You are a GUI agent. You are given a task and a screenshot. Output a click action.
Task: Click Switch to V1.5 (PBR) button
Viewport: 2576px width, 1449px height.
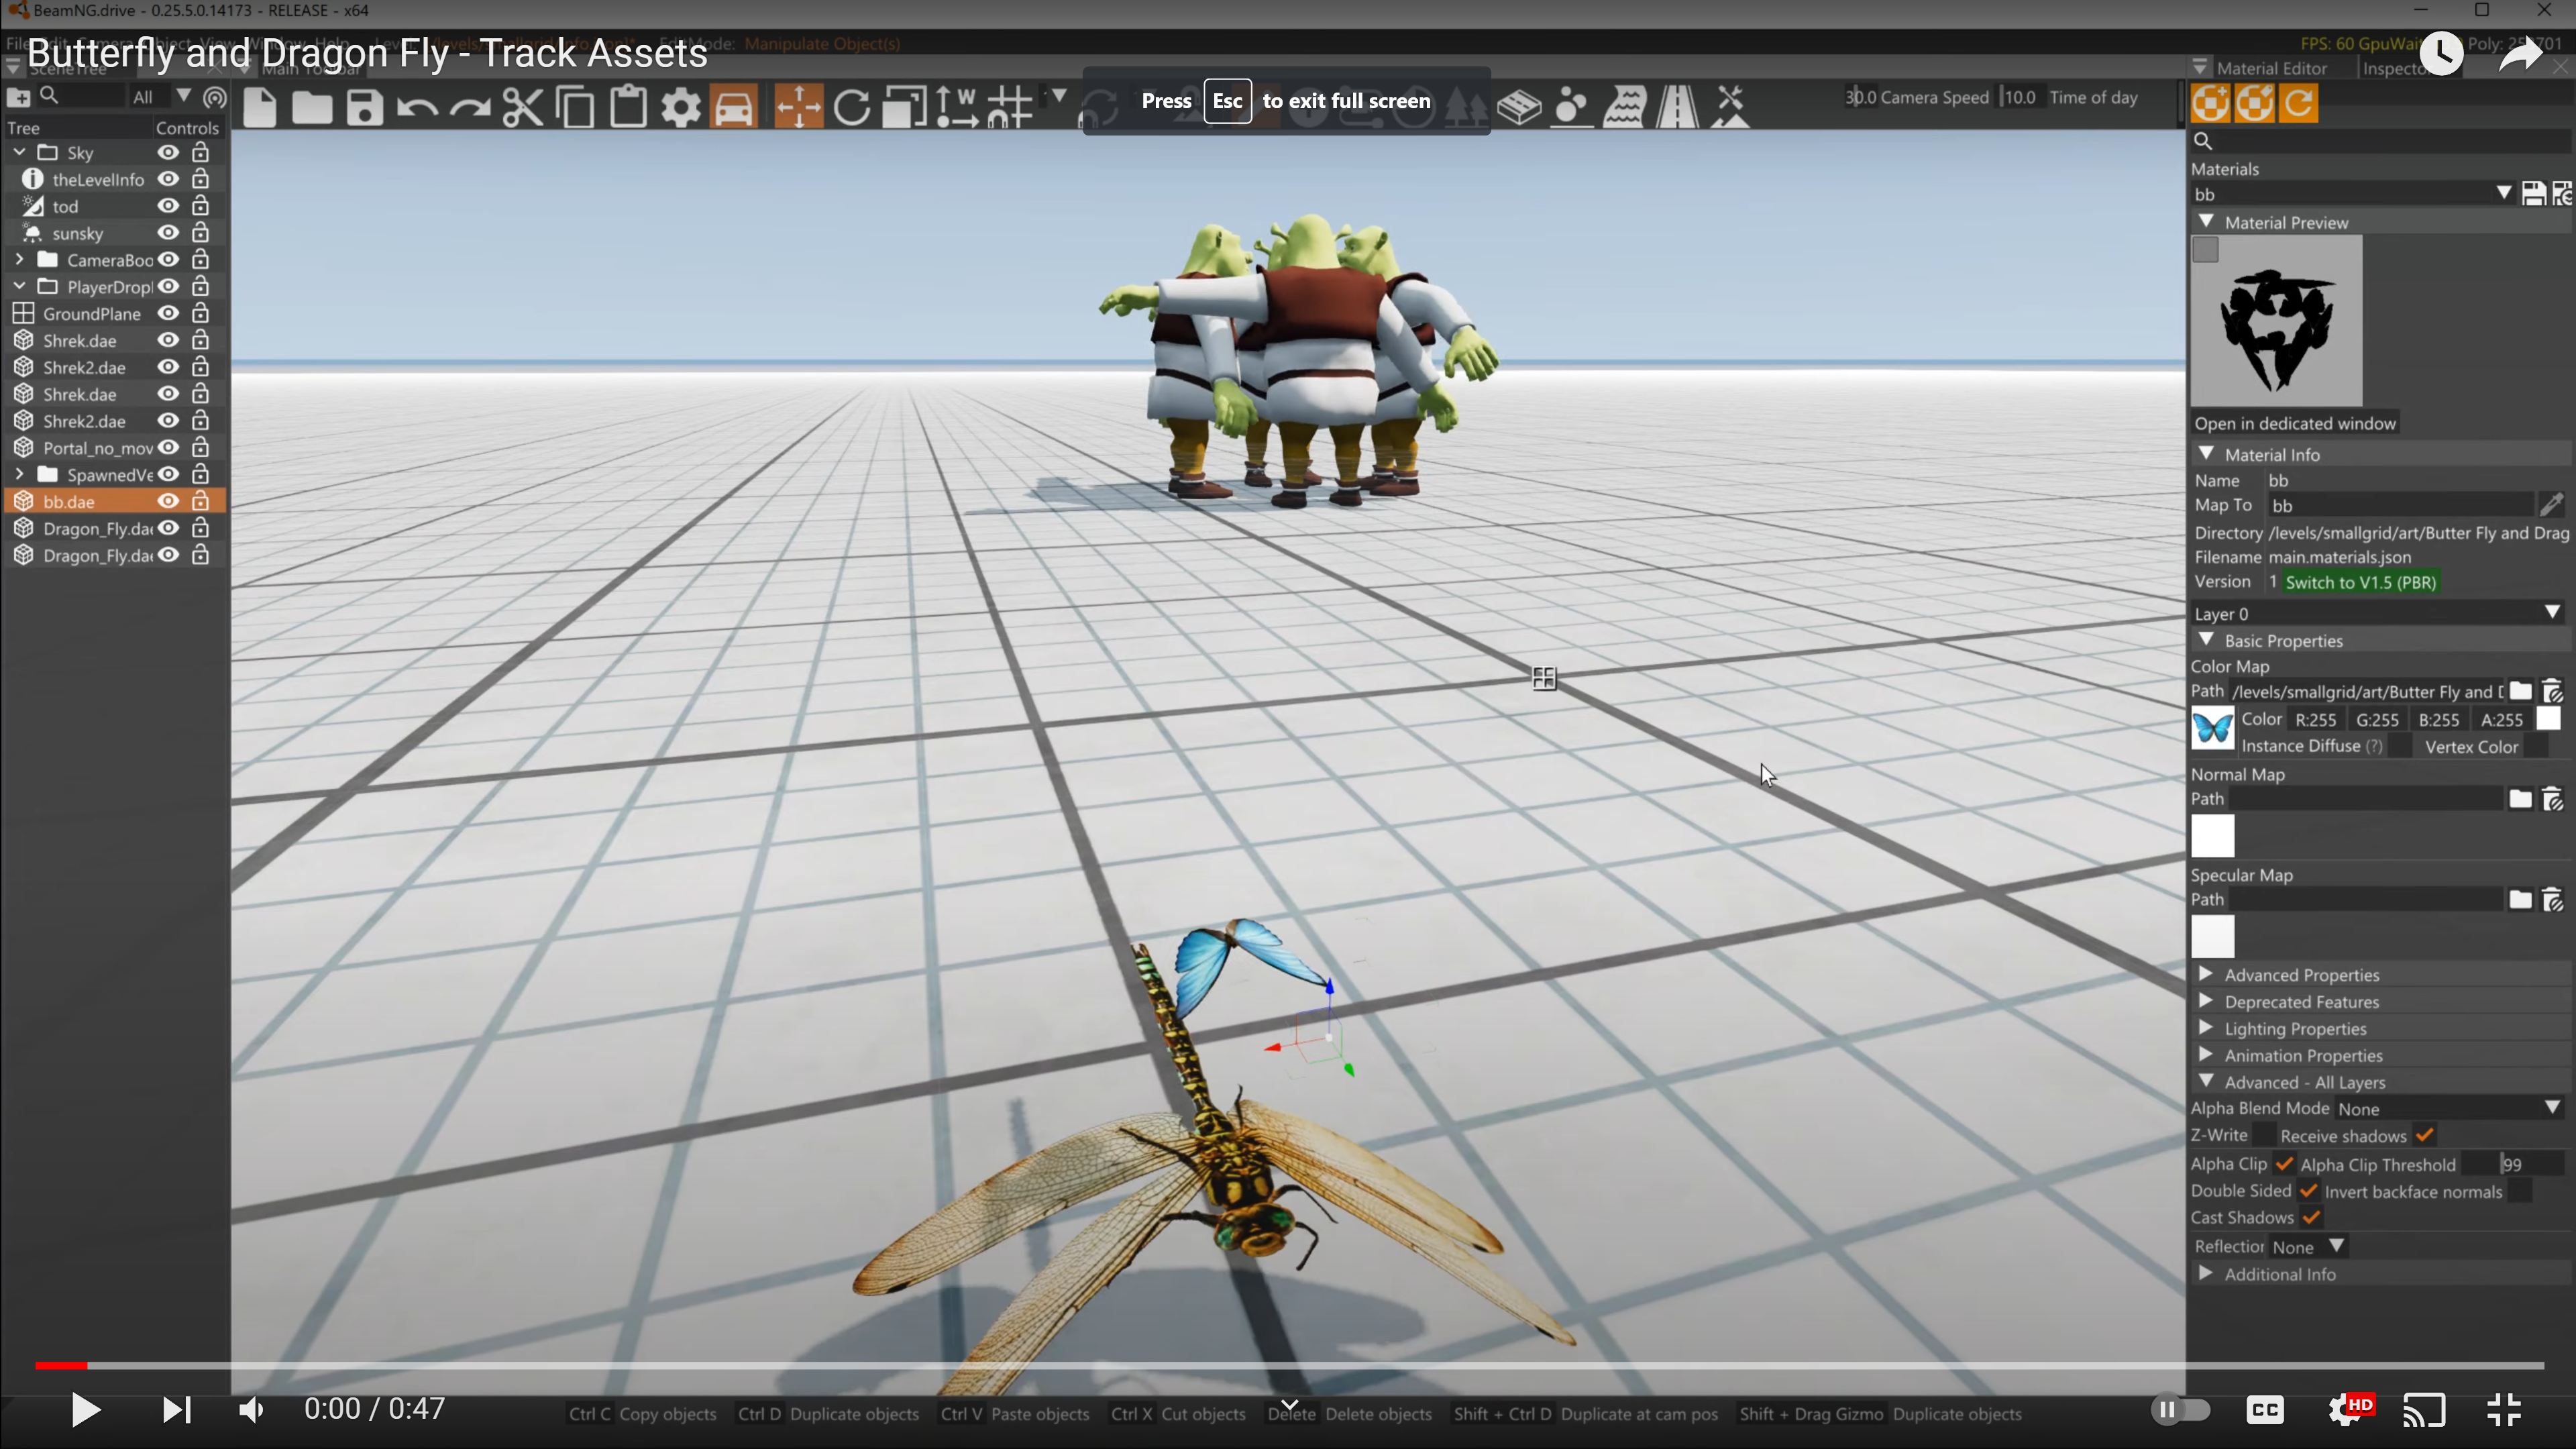(2361, 582)
